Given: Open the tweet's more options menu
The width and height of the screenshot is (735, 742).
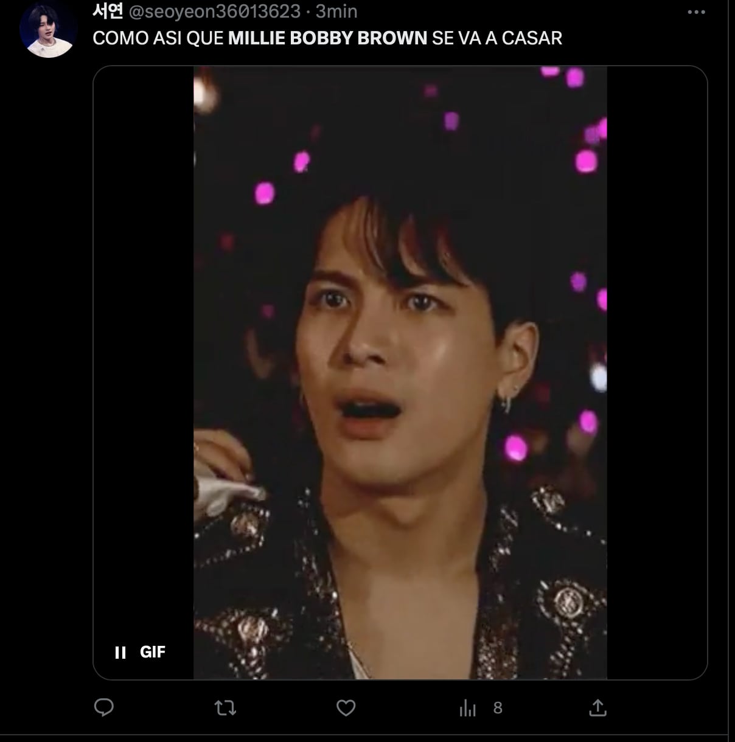Looking at the screenshot, I should (696, 12).
